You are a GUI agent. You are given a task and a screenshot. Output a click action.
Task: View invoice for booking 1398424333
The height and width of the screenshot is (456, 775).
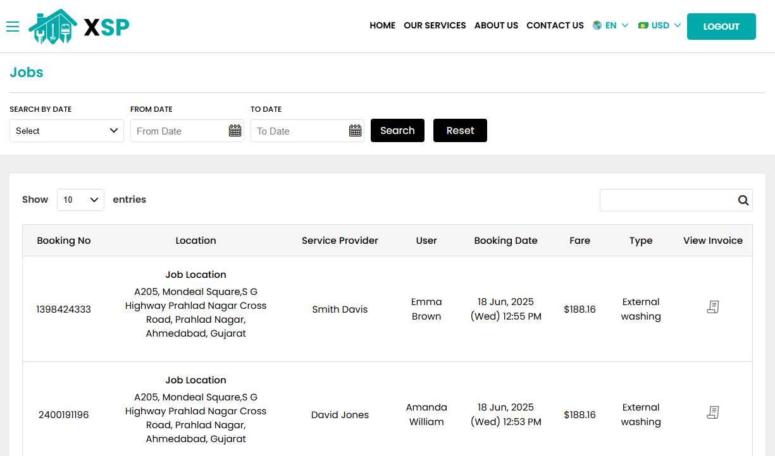click(712, 307)
